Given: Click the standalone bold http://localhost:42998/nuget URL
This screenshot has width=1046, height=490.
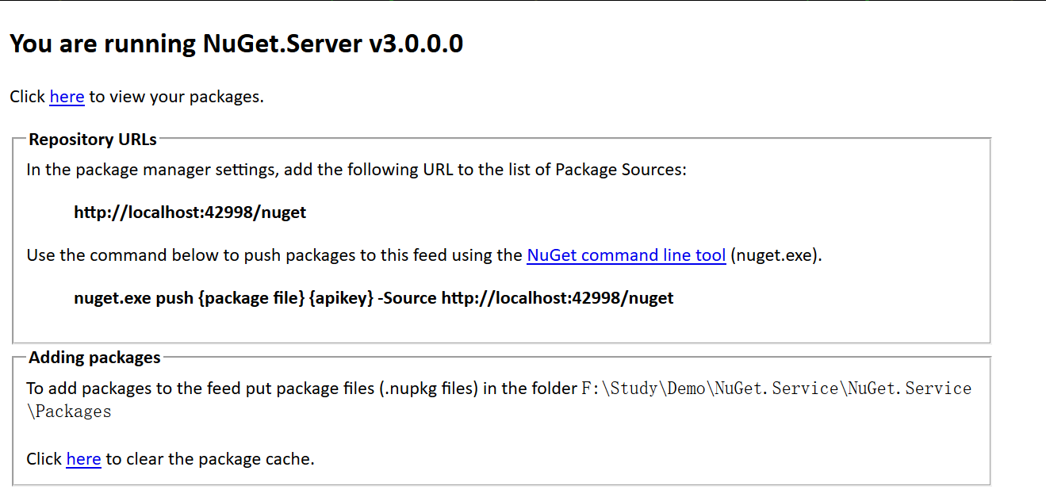Looking at the screenshot, I should point(190,212).
